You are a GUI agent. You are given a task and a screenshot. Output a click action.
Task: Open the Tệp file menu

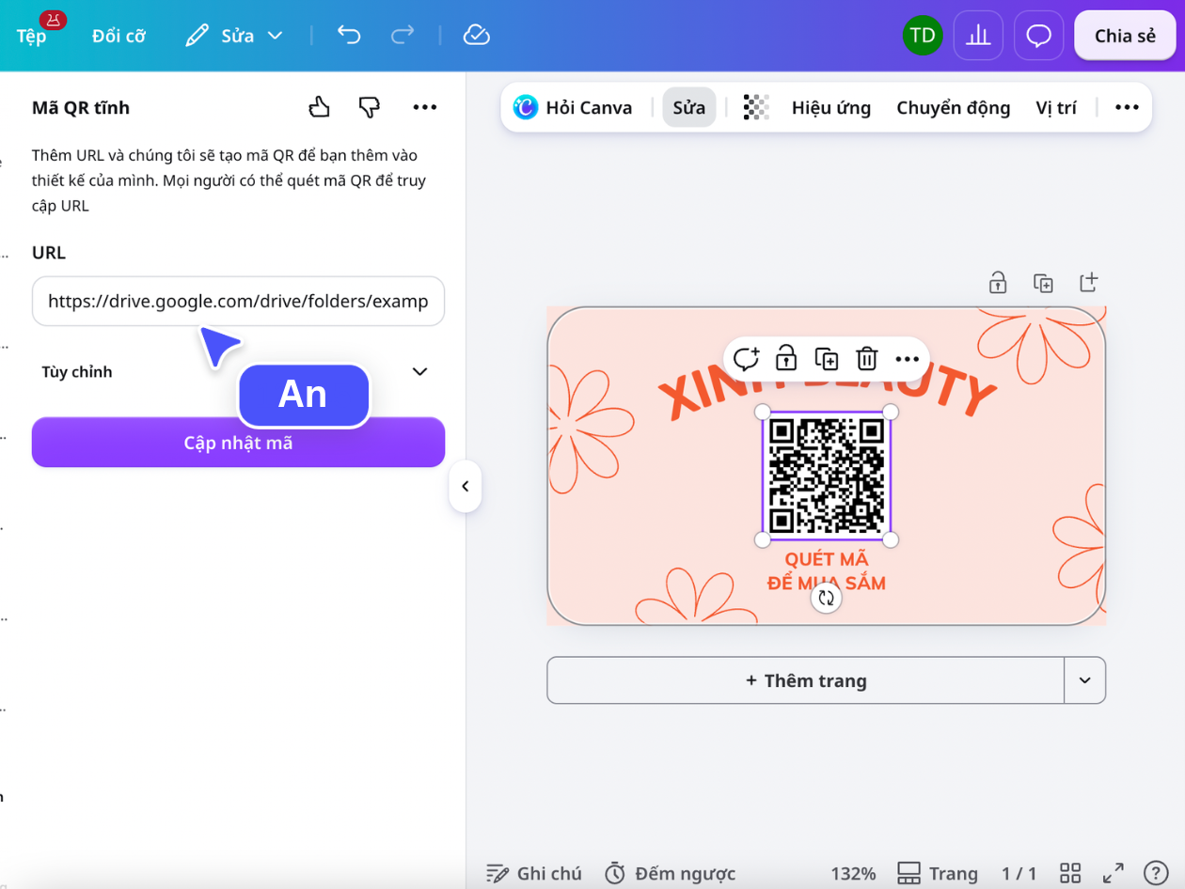[x=31, y=36]
